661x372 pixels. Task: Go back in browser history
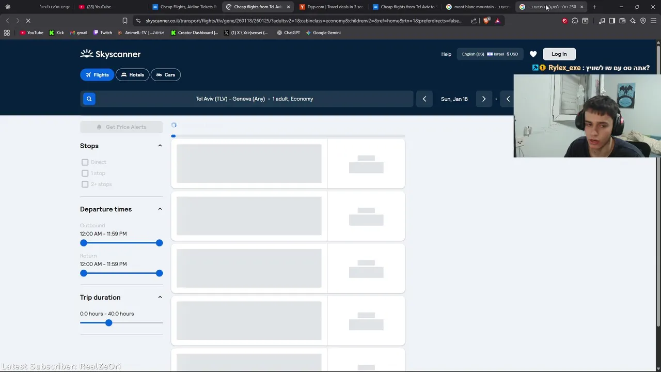click(x=7, y=21)
